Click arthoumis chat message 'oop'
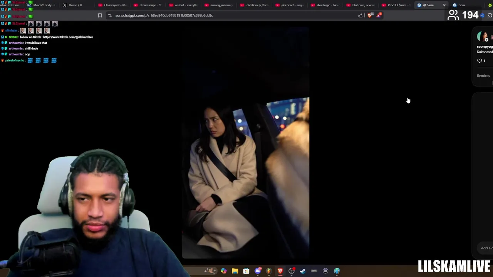493x277 pixels. point(27,54)
